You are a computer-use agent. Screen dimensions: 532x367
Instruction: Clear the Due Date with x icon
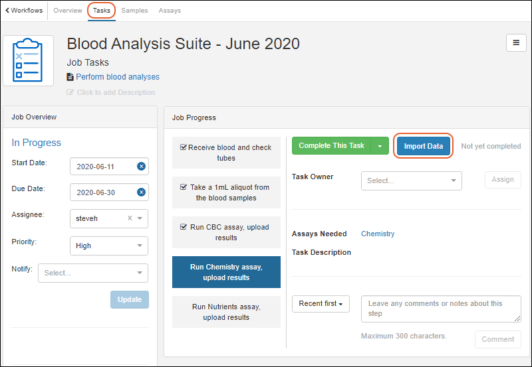pyautogui.click(x=141, y=192)
